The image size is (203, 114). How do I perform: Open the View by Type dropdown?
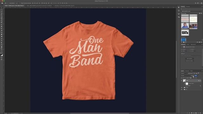click(x=184, y=13)
